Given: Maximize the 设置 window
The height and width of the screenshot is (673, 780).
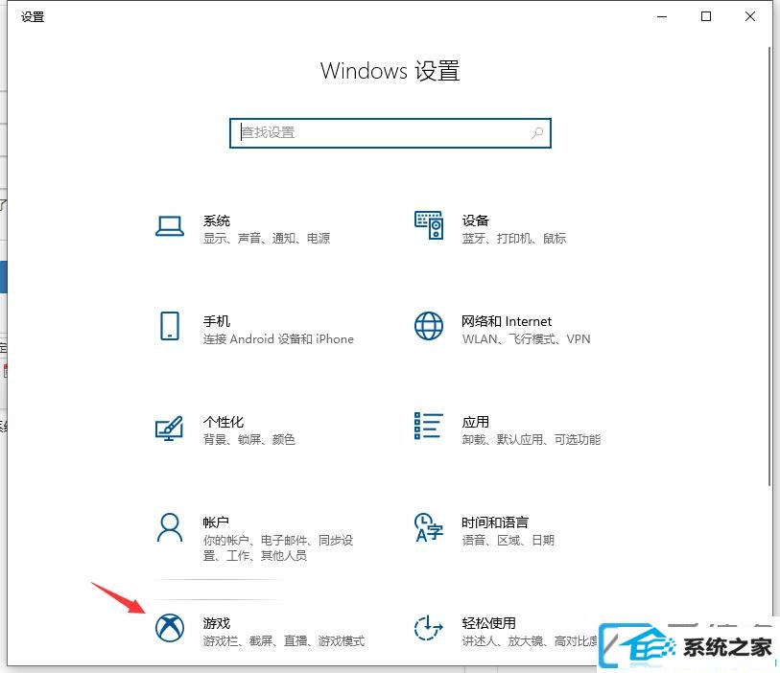Looking at the screenshot, I should point(706,16).
